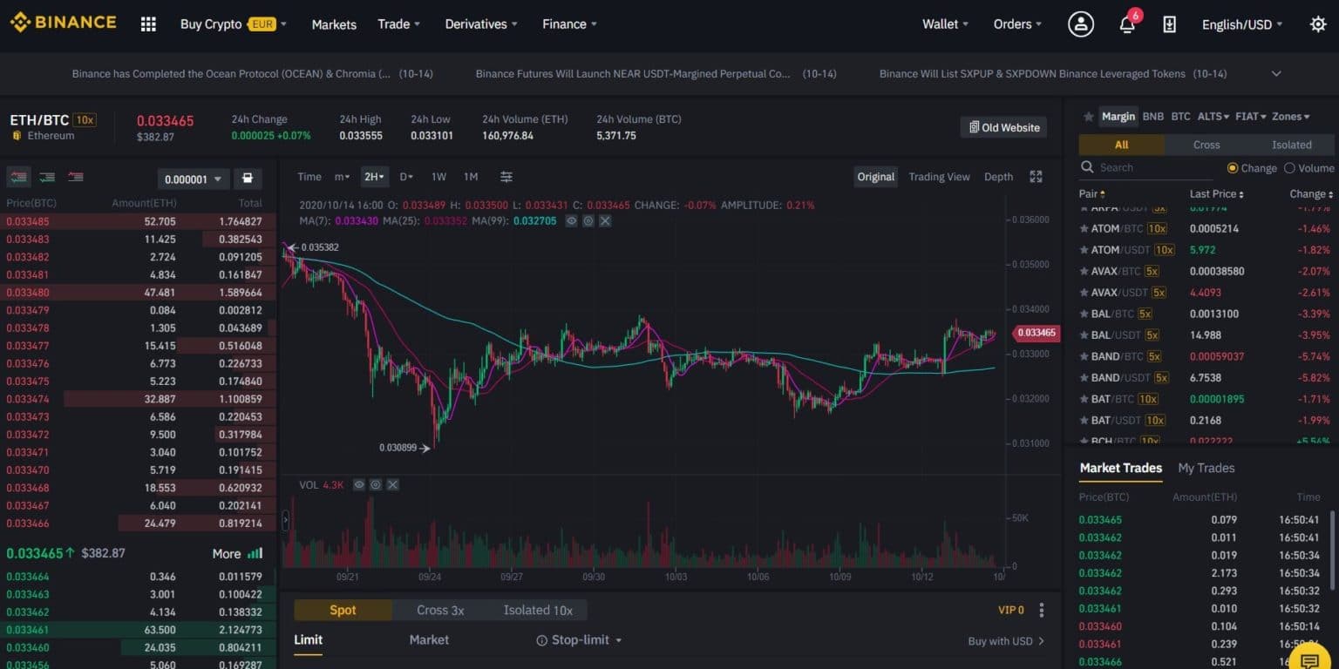Open the English/USD language dropdown
Screen dimensions: 1339x669
pyautogui.click(x=1241, y=24)
